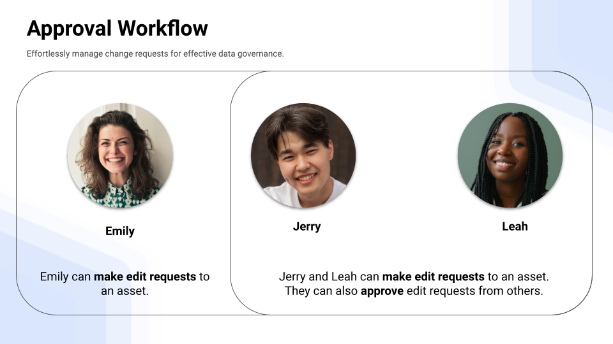This screenshot has height=344, width=613.
Task: Click the name label Emily
Action: click(120, 231)
